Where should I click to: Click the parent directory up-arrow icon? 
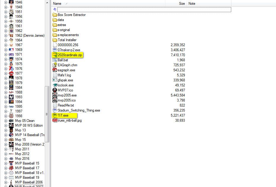click(x=55, y=9)
